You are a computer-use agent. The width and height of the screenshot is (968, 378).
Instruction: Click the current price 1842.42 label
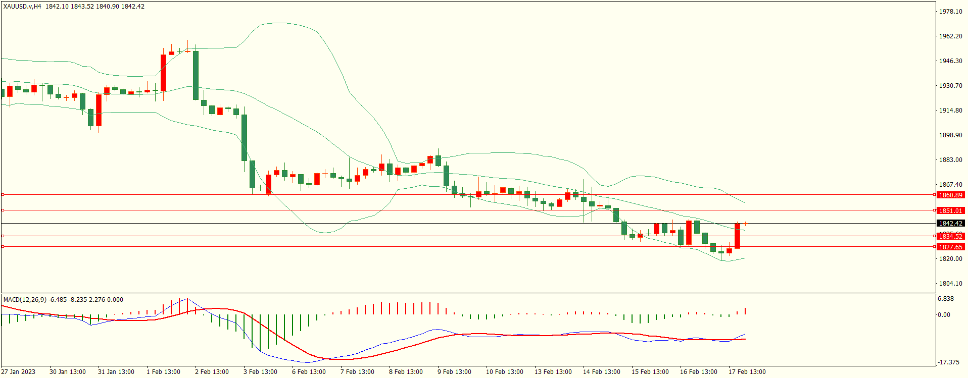[x=950, y=224]
